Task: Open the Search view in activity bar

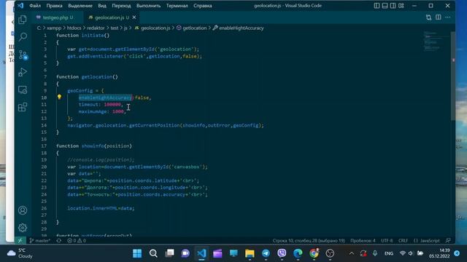Action: pyautogui.click(x=23, y=37)
